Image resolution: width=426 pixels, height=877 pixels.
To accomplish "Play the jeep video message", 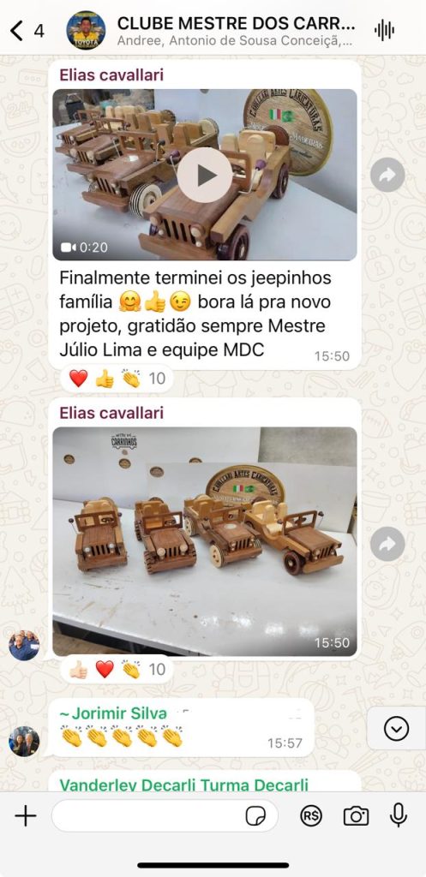I will [204, 175].
